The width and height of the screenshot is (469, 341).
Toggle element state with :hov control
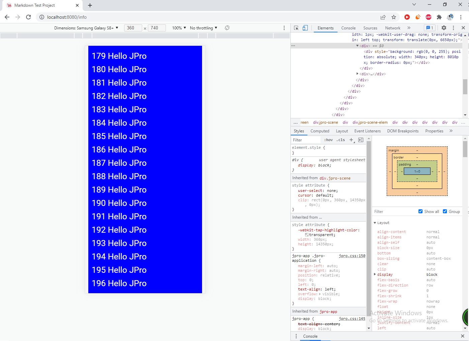(328, 140)
